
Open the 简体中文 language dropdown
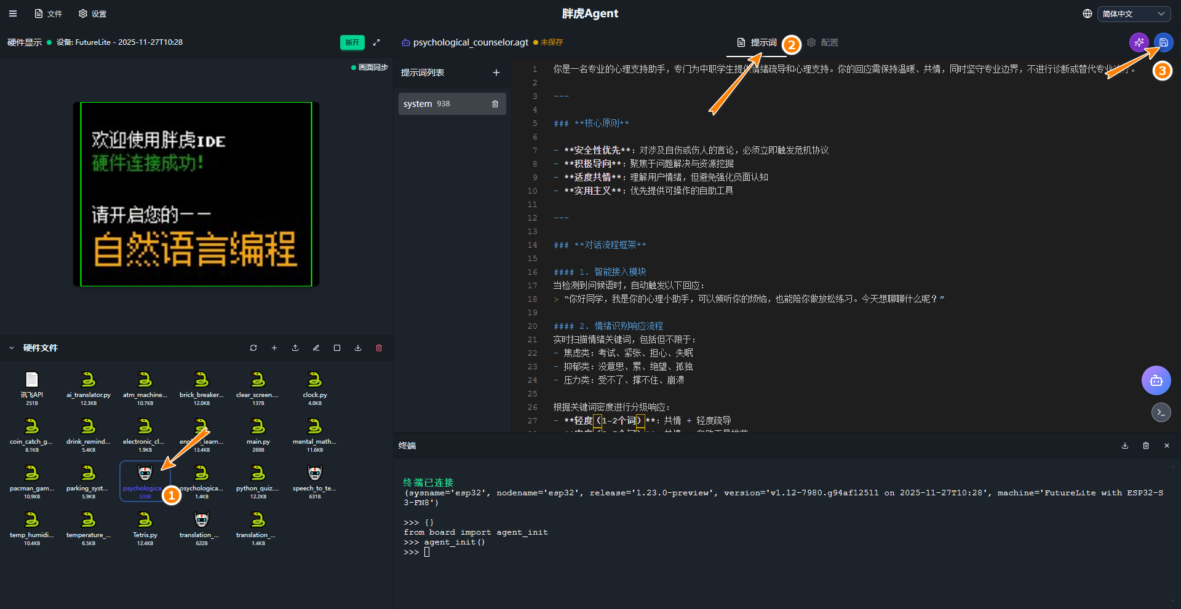pos(1134,14)
